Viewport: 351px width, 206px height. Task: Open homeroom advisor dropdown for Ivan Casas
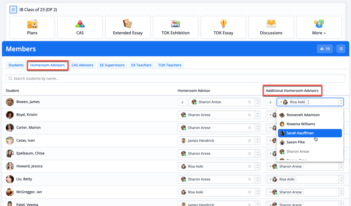click(x=257, y=141)
